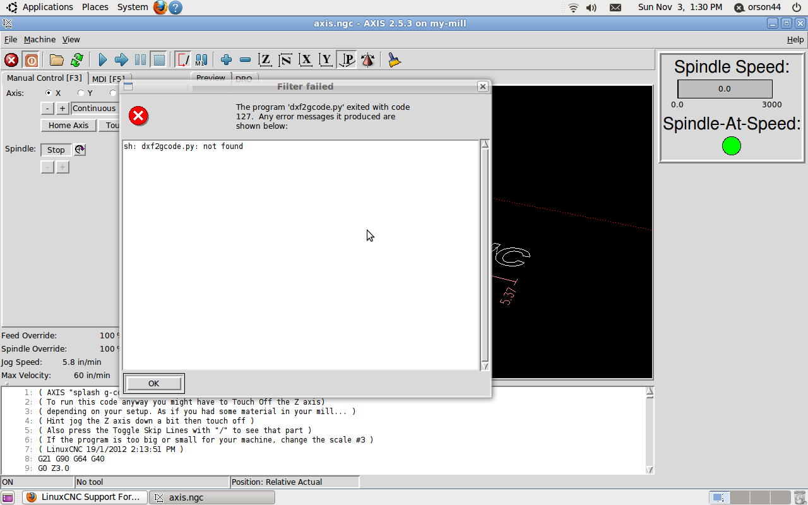Image resolution: width=808 pixels, height=505 pixels.
Task: Click 'Position: Relative Actual' status field
Action: pos(295,482)
